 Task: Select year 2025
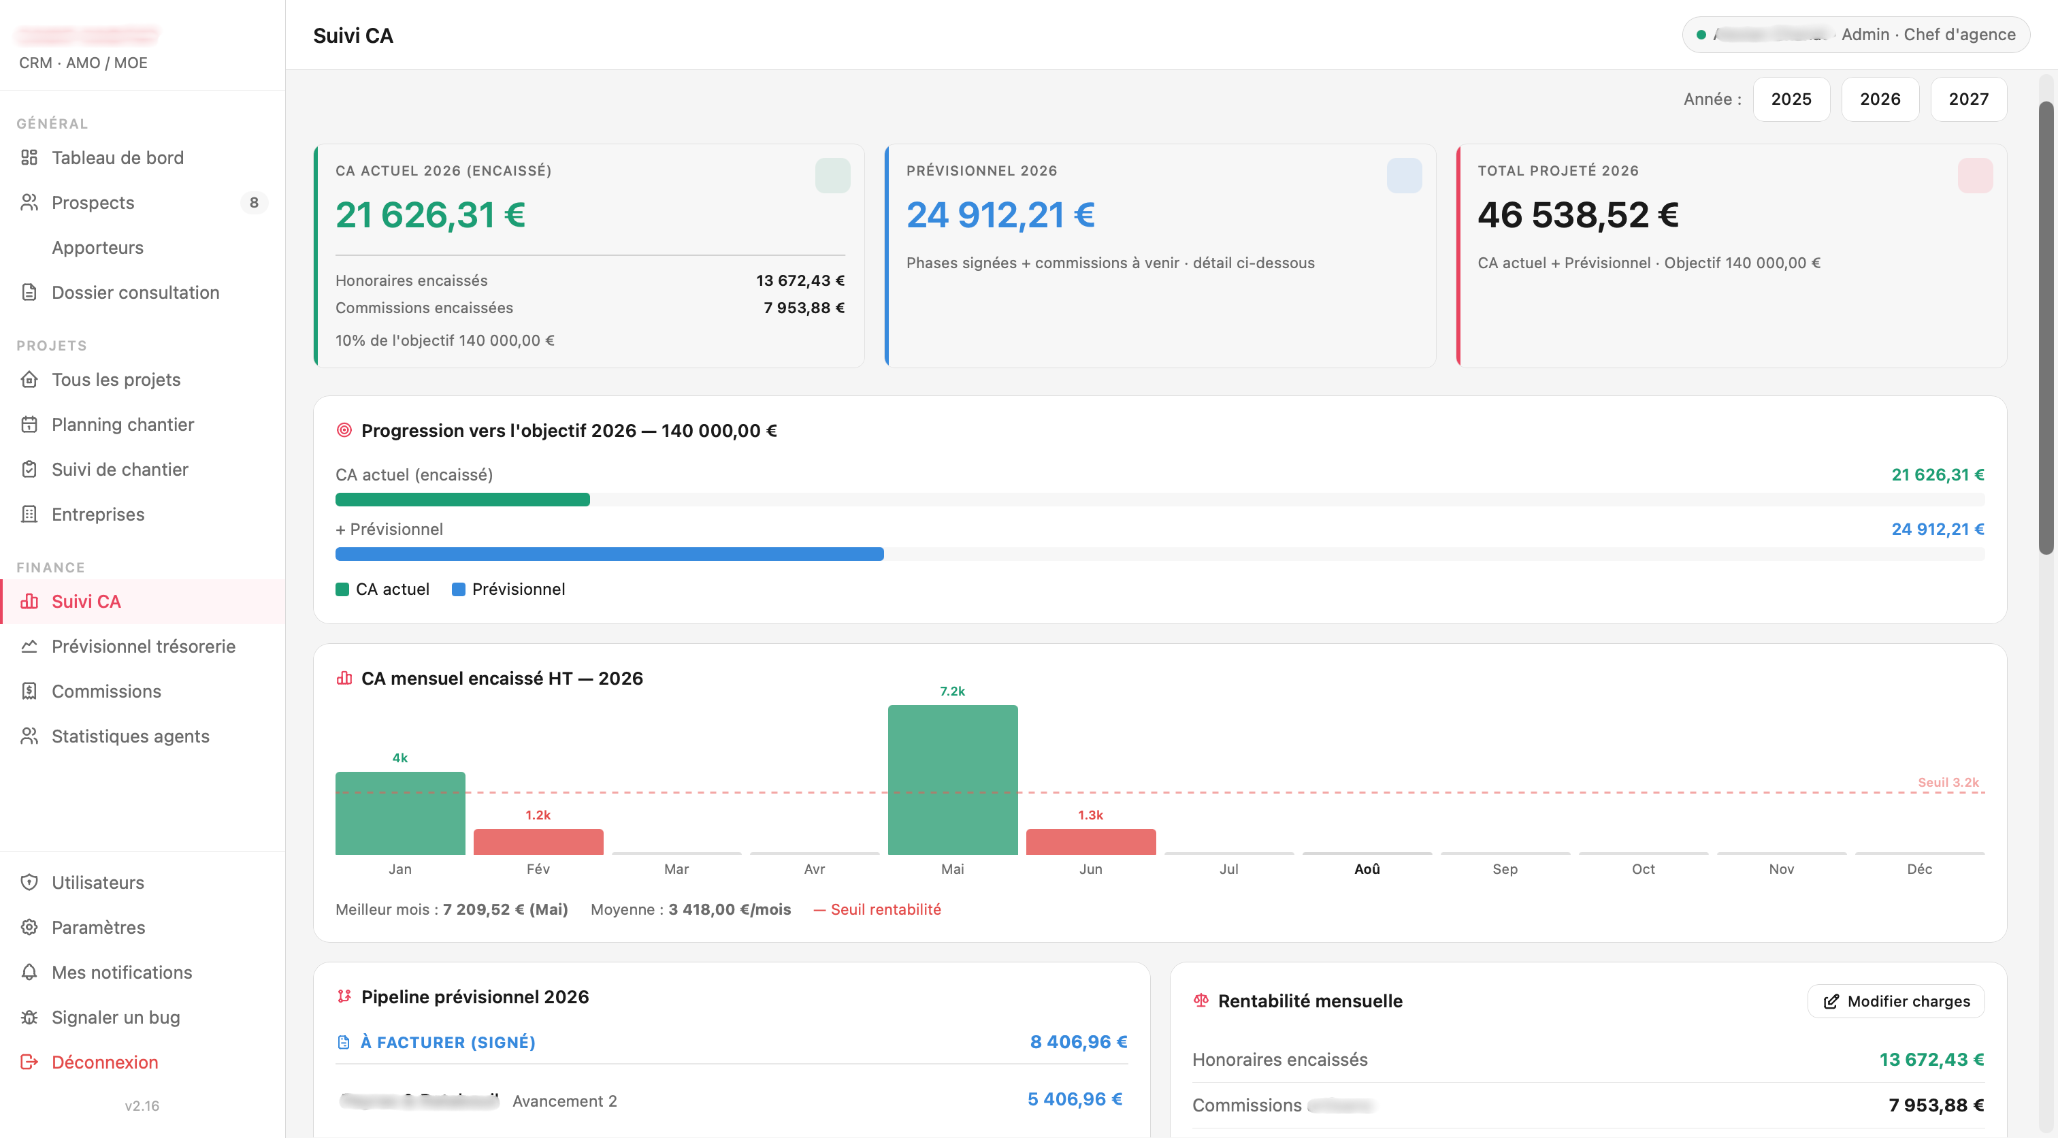pyautogui.click(x=1791, y=99)
